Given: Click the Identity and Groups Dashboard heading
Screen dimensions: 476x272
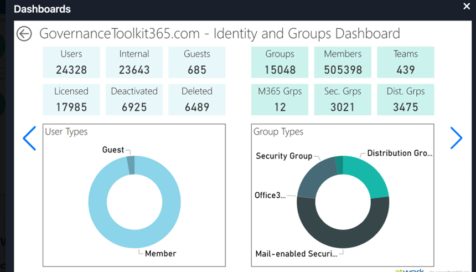Looking at the screenshot, I should tap(220, 33).
